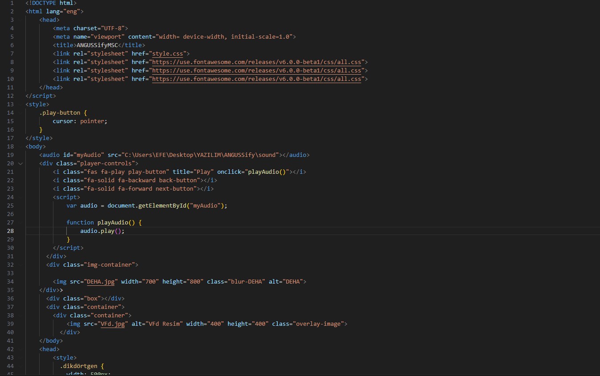Click the .play-button CSS selector
Image resolution: width=600 pixels, height=376 pixels.
pos(60,113)
